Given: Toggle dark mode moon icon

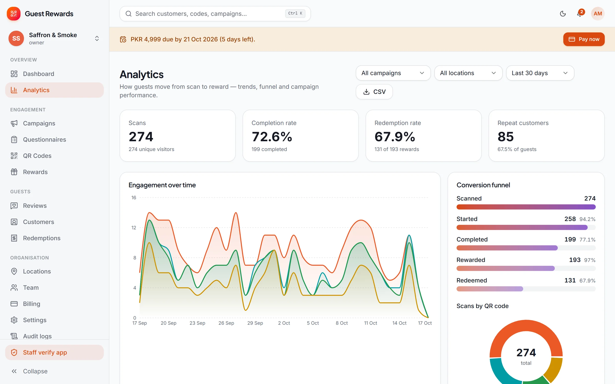Looking at the screenshot, I should (x=563, y=14).
